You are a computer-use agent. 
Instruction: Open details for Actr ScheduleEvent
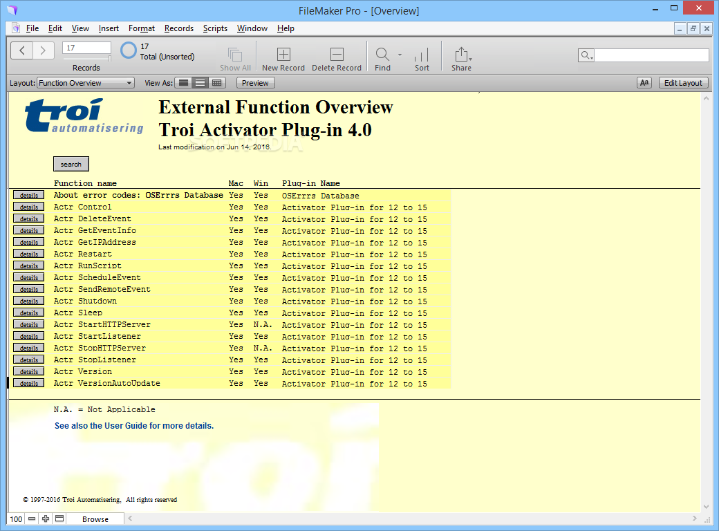[x=29, y=278]
